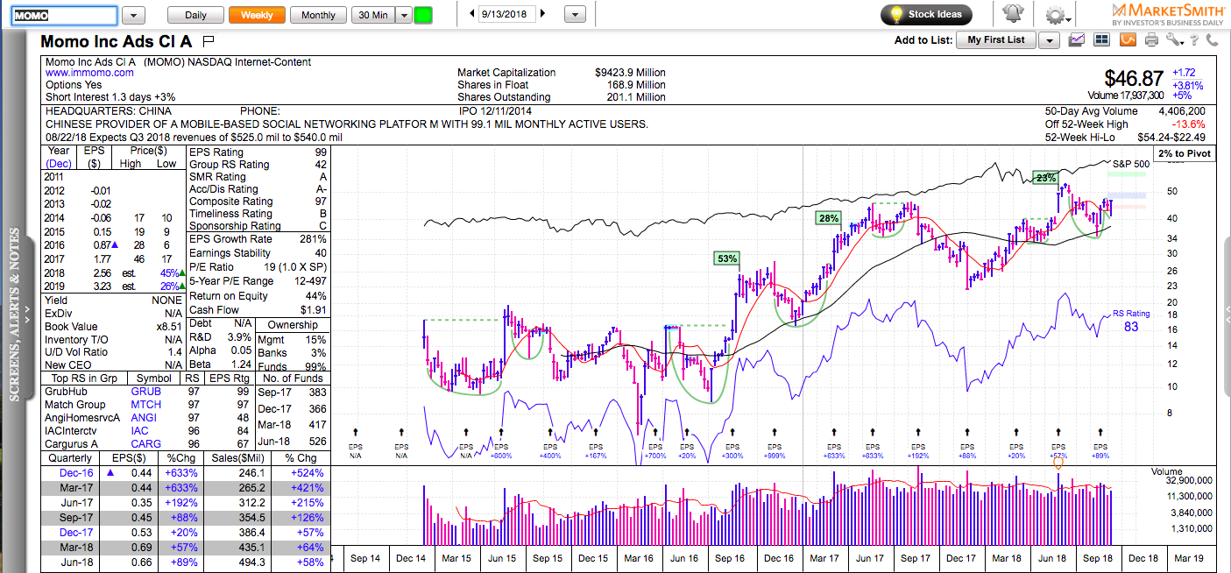Print the chart using the printer icon
This screenshot has height=573, width=1231.
1151,40
